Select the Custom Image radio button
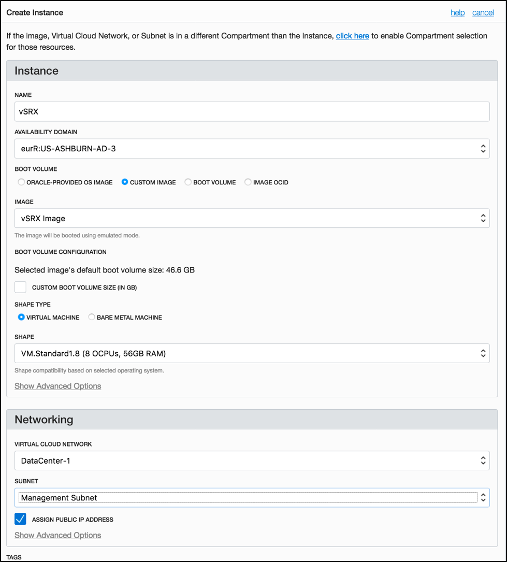The image size is (507, 562). tap(125, 182)
